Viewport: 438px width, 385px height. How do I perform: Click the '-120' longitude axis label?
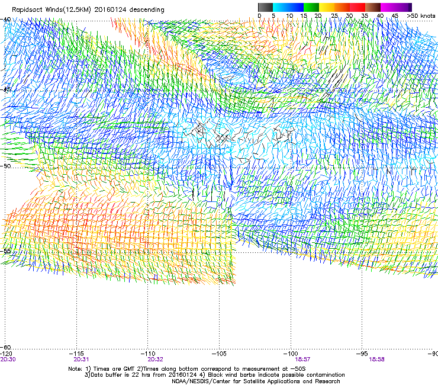[x=6, y=354]
